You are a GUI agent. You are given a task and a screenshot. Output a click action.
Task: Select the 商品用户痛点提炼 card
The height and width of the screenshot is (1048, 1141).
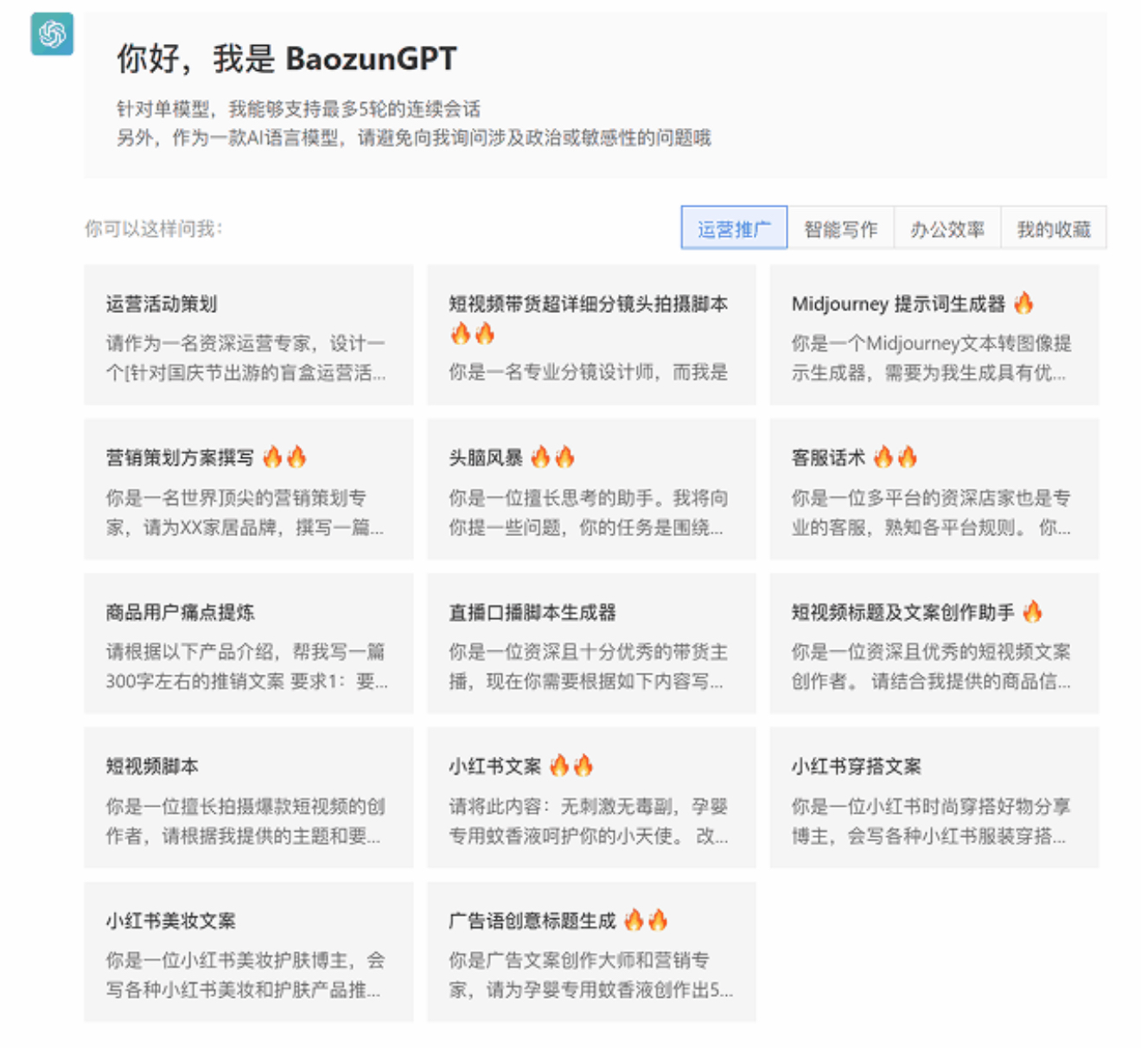tap(249, 643)
